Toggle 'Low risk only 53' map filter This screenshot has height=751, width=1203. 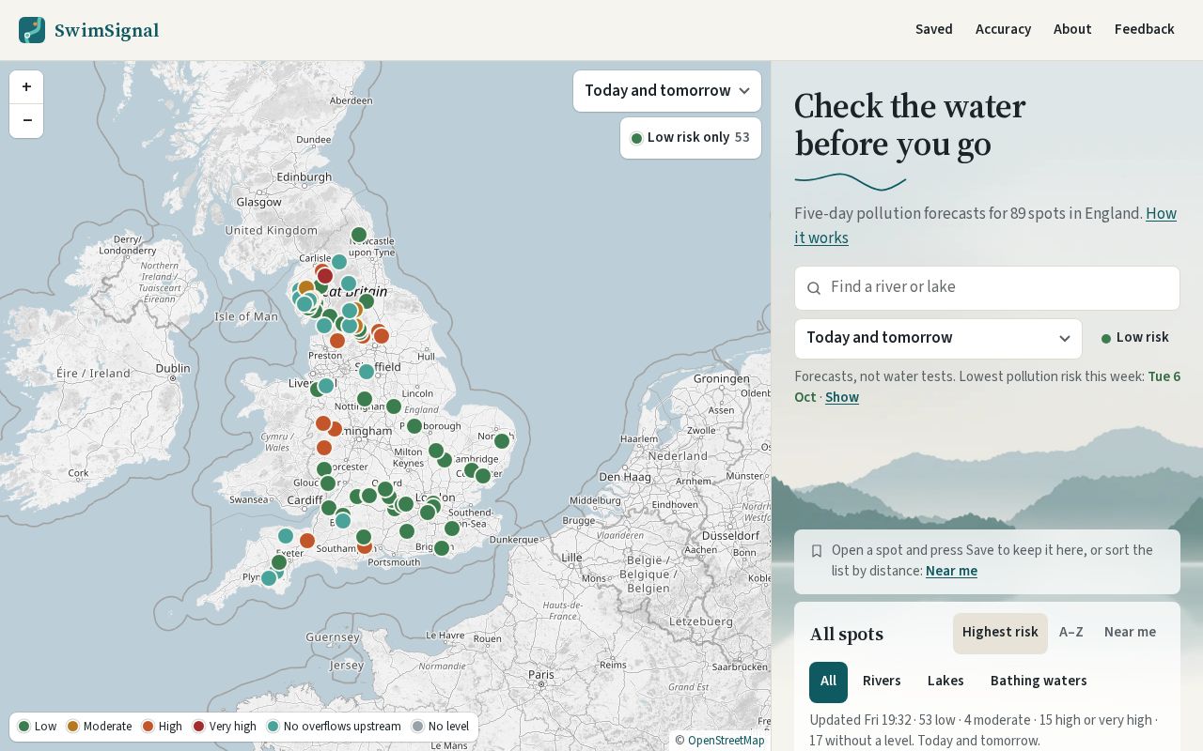point(691,138)
